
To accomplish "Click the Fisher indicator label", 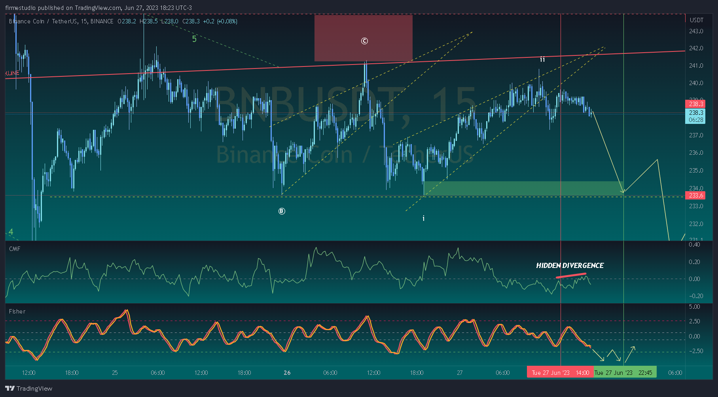I will coord(17,312).
